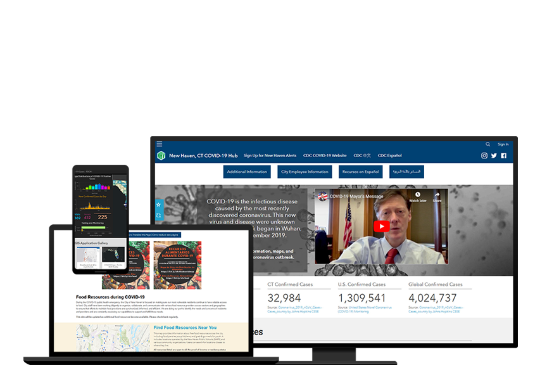Image resolution: width=547 pixels, height=365 pixels.
Task: Click the video title COVID-19 Mayor's Message
Action: 356,196
